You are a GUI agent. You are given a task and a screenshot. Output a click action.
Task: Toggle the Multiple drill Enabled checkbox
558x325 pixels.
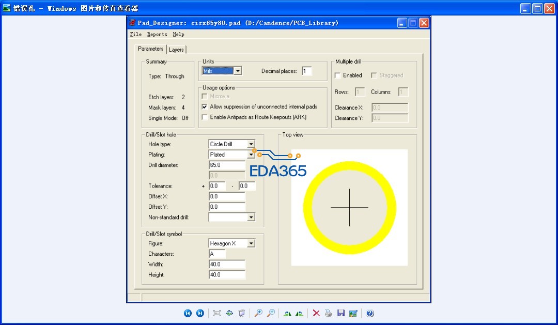337,75
